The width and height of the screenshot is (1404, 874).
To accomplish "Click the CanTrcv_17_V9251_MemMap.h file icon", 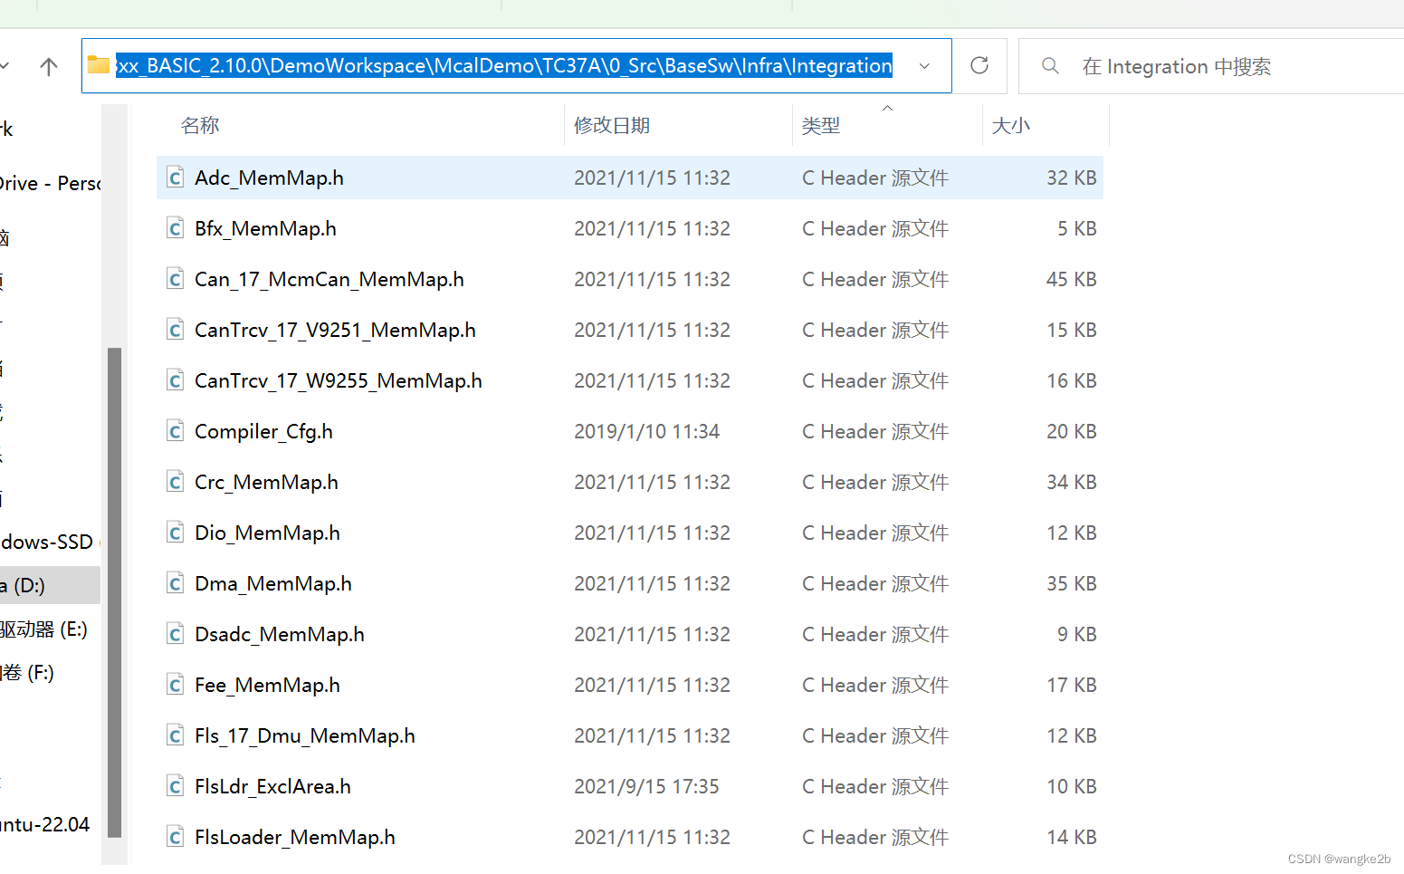I will pos(176,330).
